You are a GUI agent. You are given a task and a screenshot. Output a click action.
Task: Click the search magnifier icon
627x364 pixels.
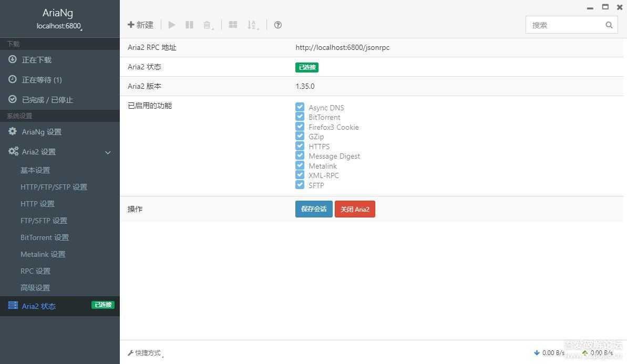coord(609,25)
